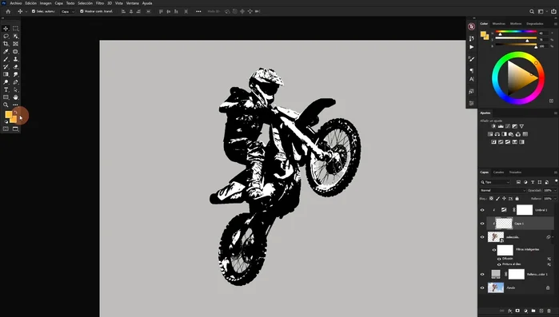Image resolution: width=559 pixels, height=317 pixels.
Task: Open the Ajustes panel flyout menu
Action: (556, 113)
